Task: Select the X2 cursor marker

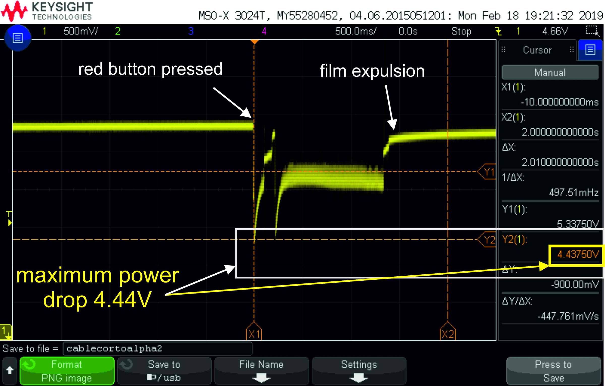Action: tap(448, 331)
